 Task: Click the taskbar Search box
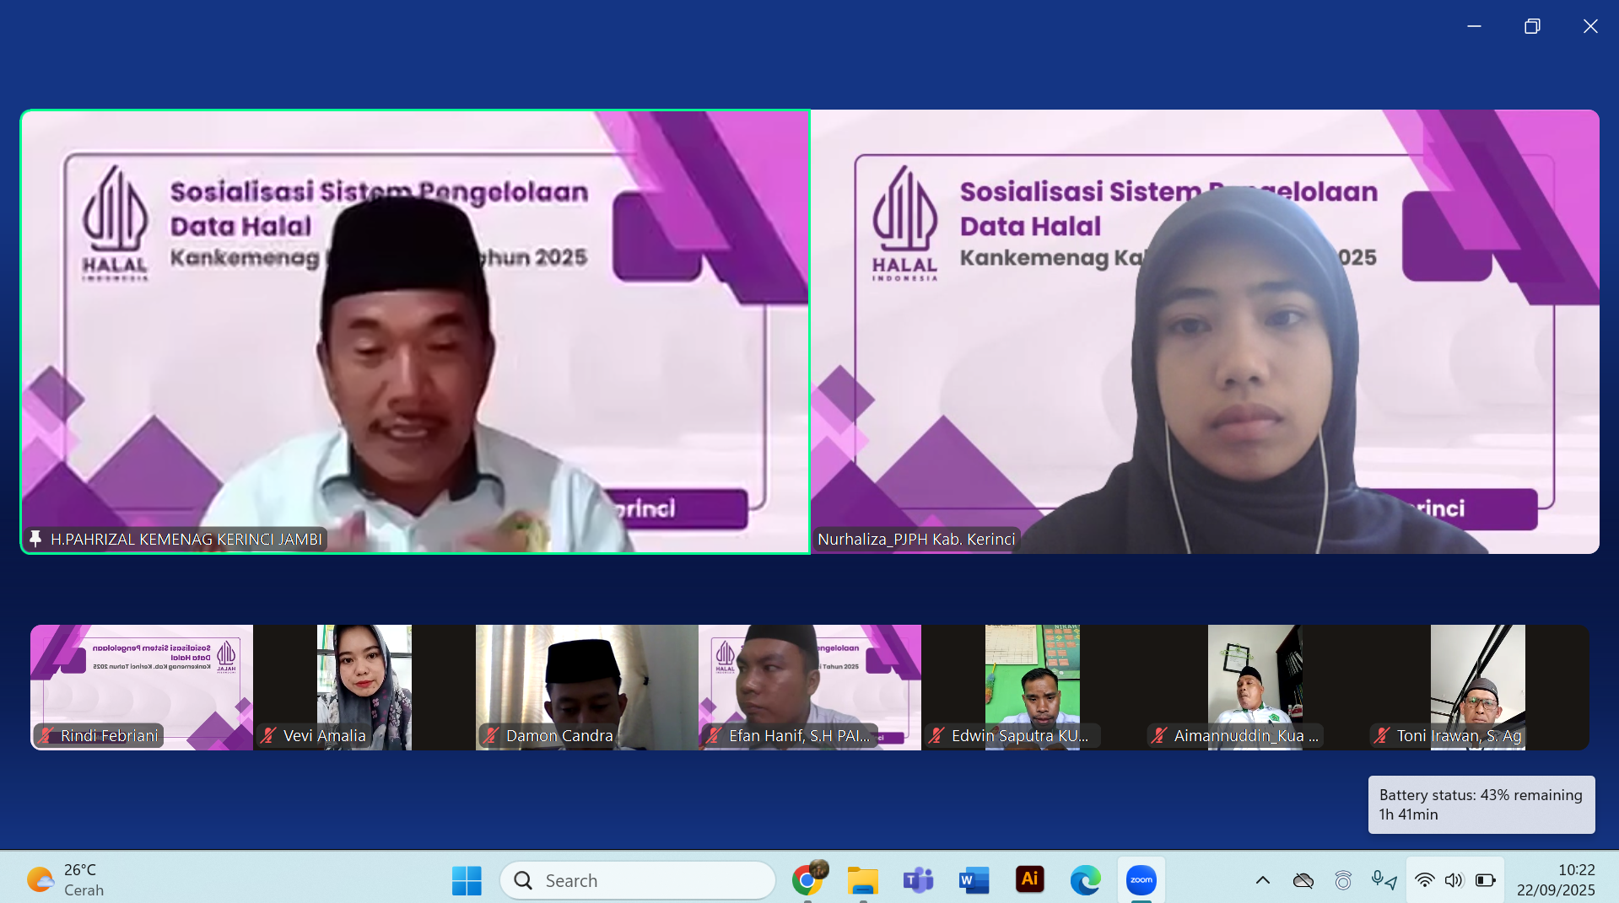click(x=638, y=880)
